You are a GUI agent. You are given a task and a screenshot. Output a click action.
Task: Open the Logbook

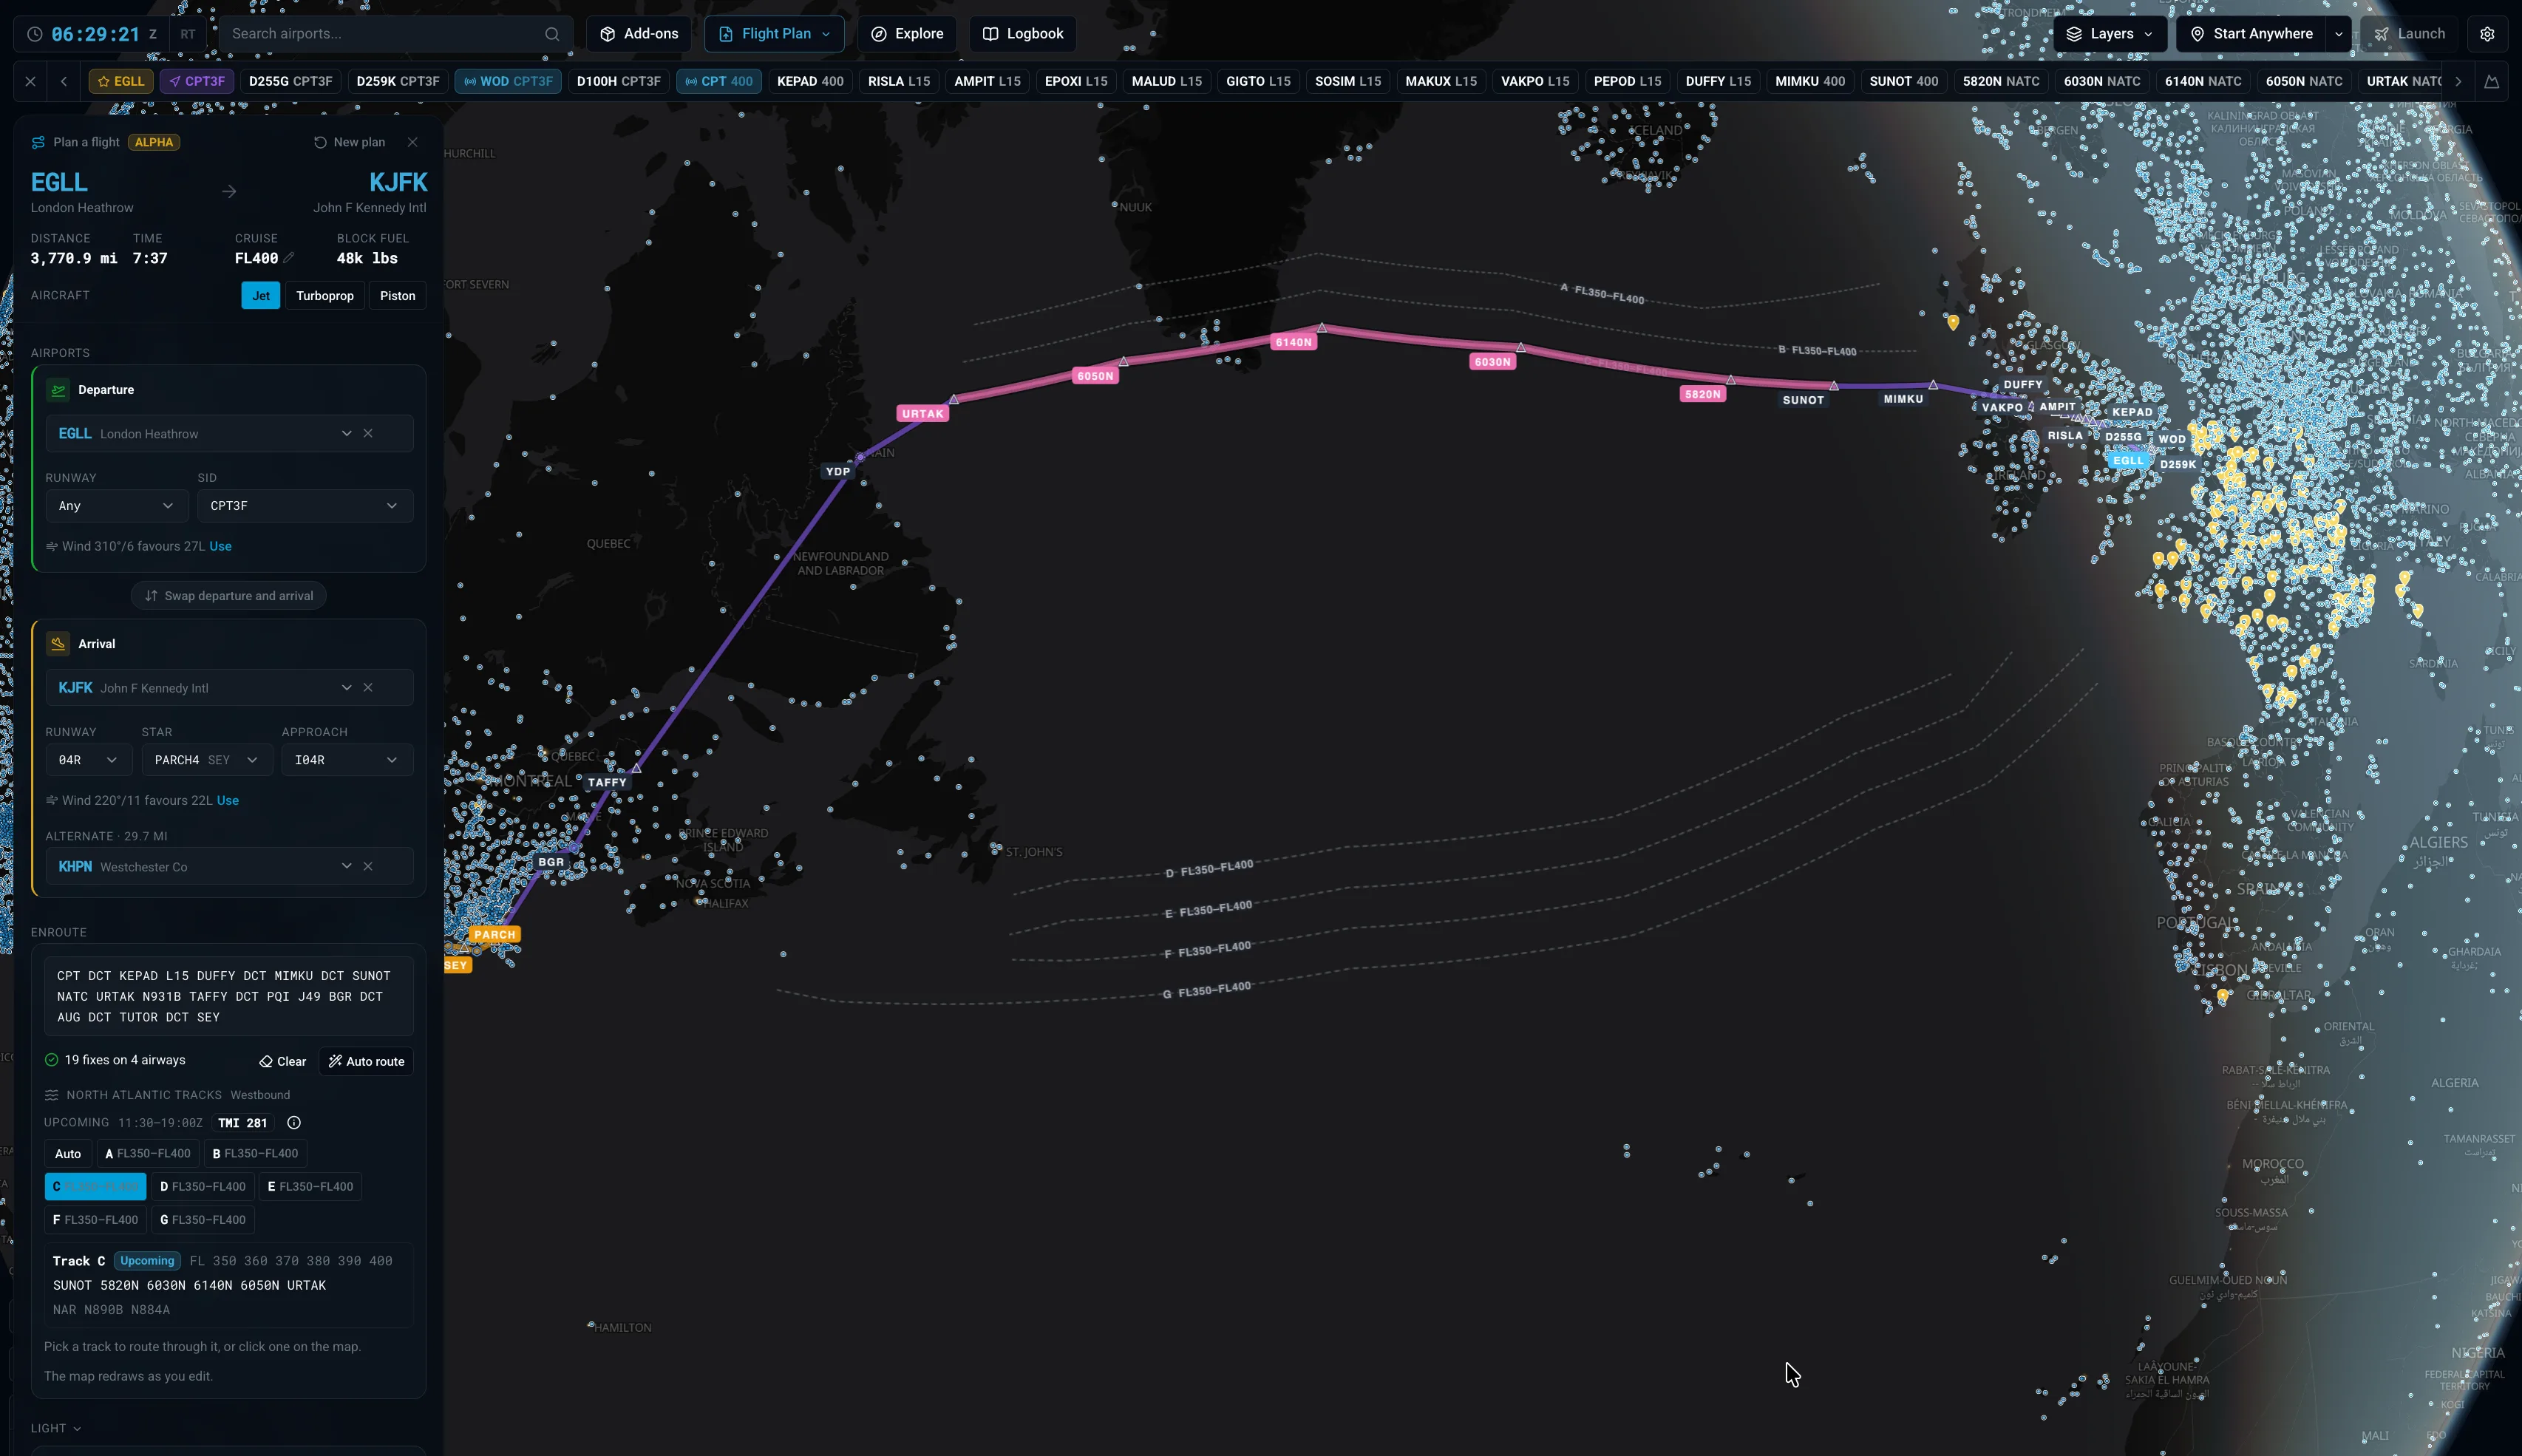(1023, 34)
